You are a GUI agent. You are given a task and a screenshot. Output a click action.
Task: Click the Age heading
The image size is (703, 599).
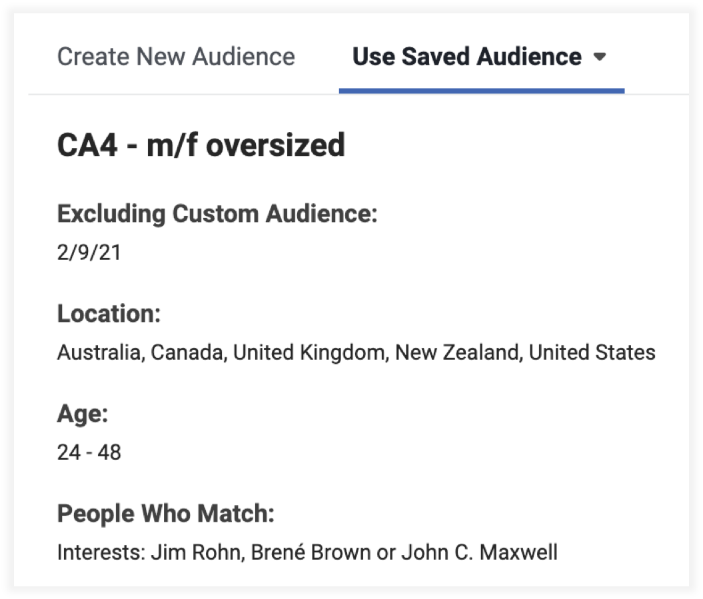point(82,414)
